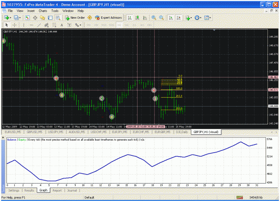Switch to the AUDUSD,M5 chart tab
The image size is (280, 201).
coord(77,132)
